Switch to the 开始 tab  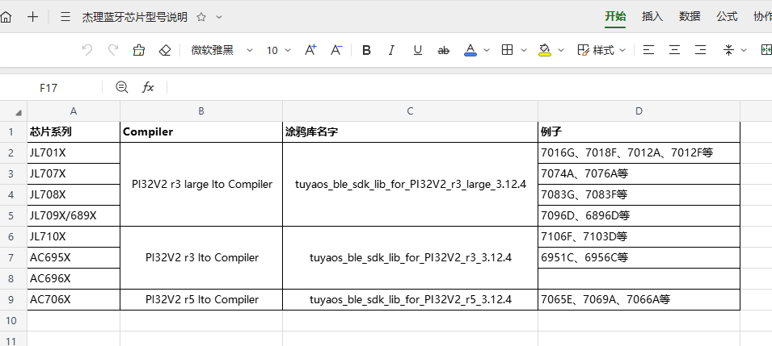click(615, 16)
